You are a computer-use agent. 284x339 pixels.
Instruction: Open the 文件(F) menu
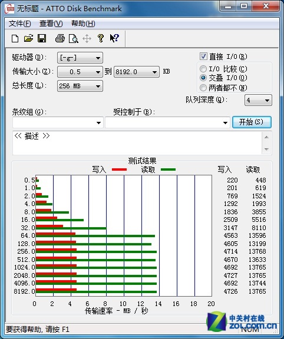[19, 24]
